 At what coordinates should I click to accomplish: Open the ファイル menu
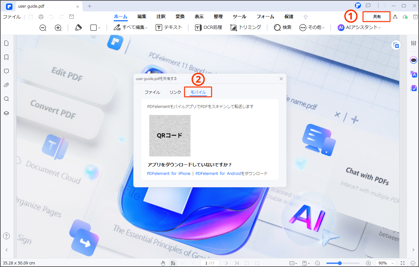tap(12, 17)
